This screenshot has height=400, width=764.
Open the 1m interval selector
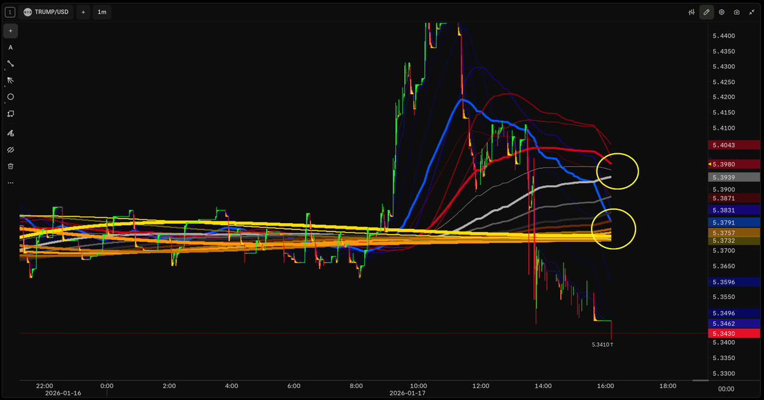(x=102, y=12)
